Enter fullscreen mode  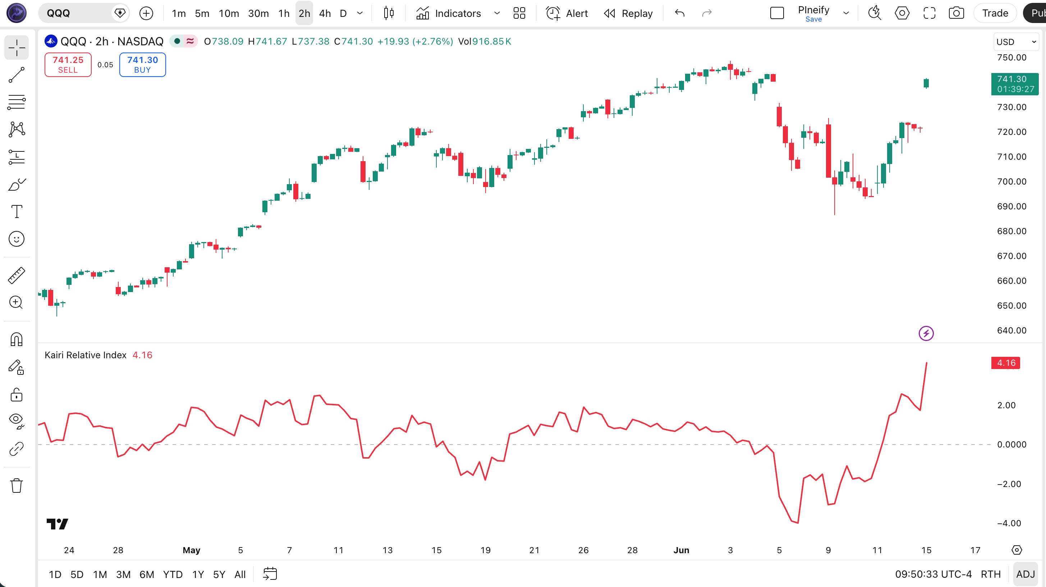[929, 13]
